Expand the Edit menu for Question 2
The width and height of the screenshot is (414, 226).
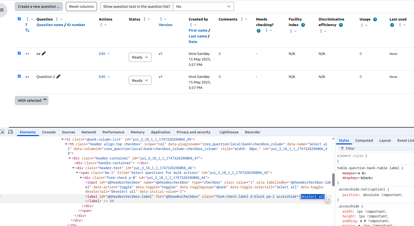click(x=104, y=77)
